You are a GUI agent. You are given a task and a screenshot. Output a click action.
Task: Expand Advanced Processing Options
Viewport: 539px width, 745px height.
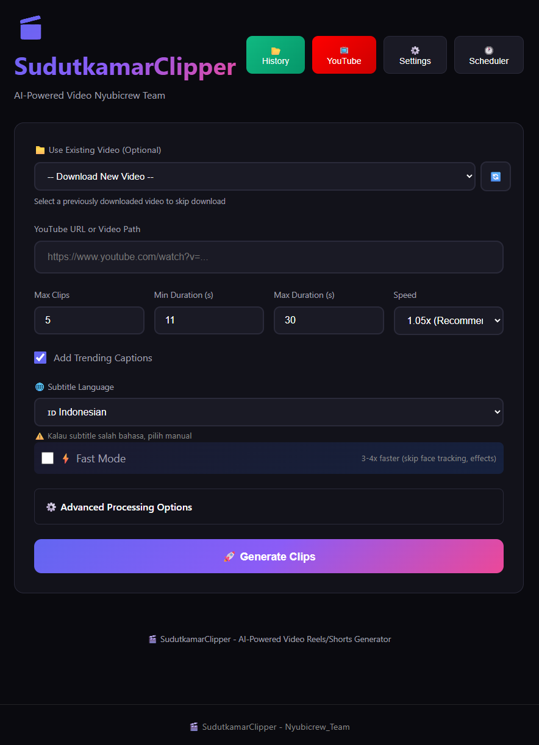[269, 506]
